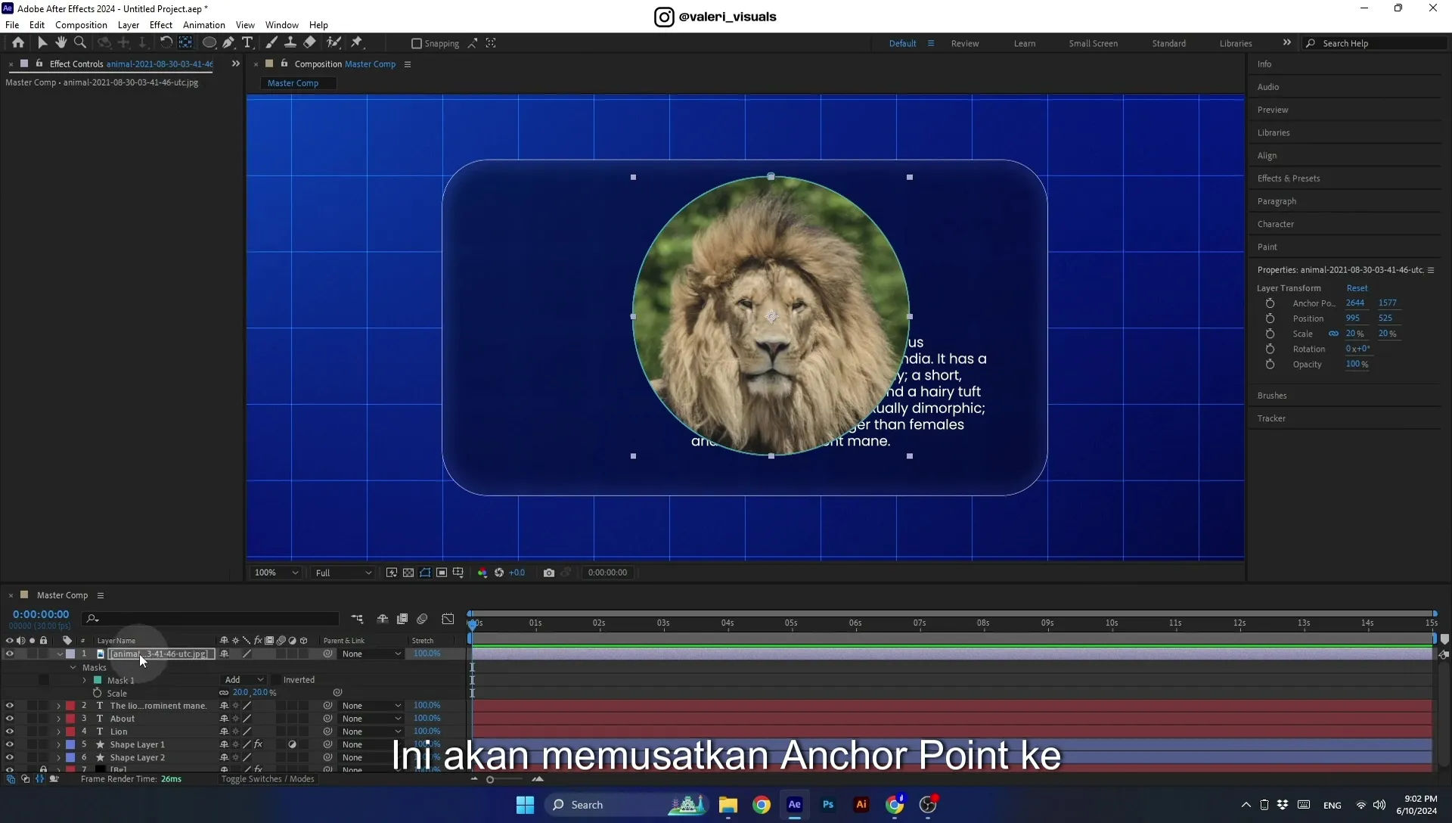Check the Inverted box for Mask 1

click(276, 680)
